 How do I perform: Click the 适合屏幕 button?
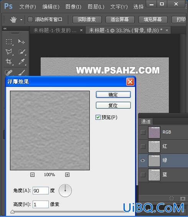point(120,20)
